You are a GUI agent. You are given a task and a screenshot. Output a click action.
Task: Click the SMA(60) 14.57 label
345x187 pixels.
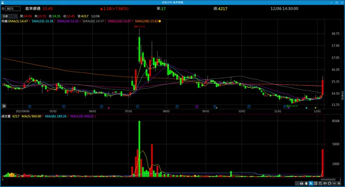click(x=93, y=21)
